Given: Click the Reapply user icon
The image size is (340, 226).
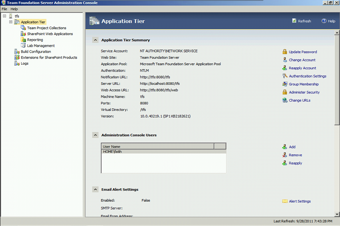Looking at the screenshot, I should (285, 163).
